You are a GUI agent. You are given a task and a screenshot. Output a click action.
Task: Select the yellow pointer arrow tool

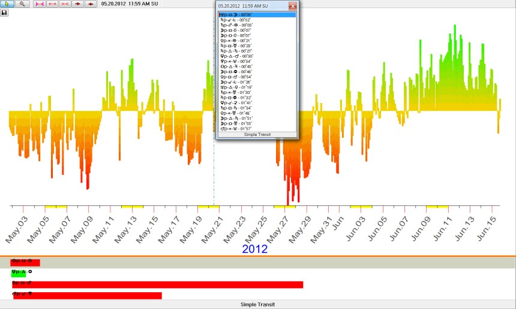pos(7,4)
